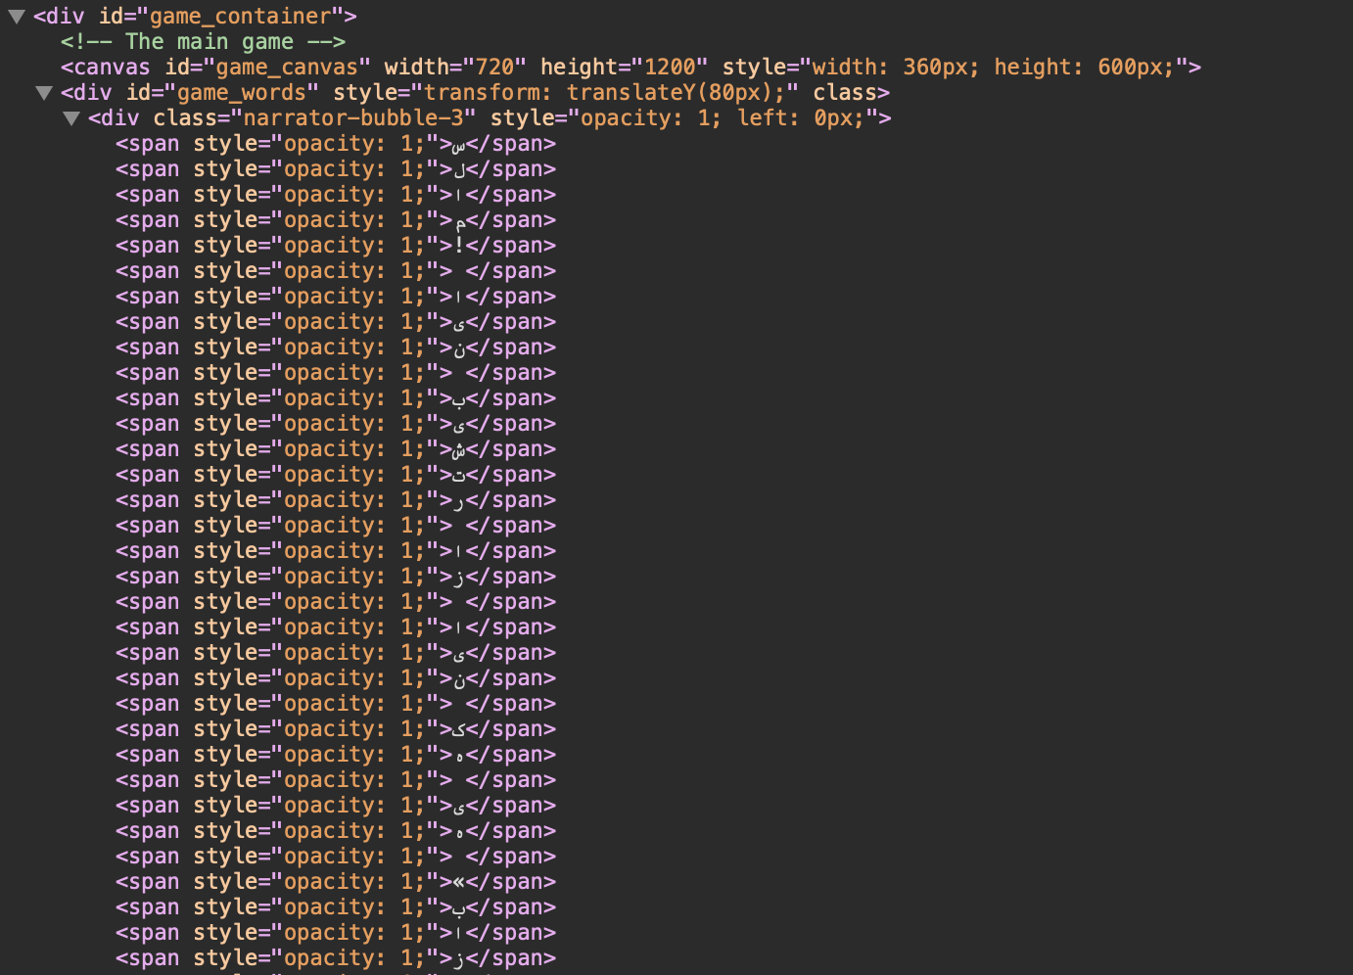Collapse the narrator-bubble-3 div node
1353x975 pixels.
pos(70,117)
